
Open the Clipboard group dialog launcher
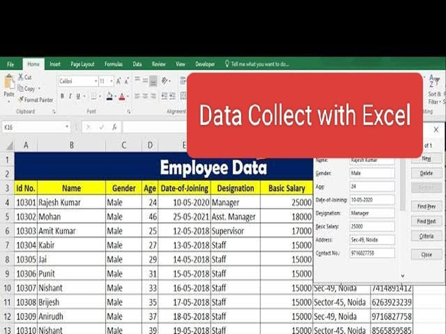click(54, 112)
